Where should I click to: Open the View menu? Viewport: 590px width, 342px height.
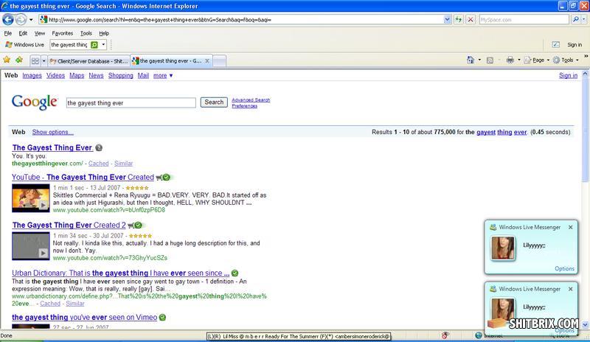[x=40, y=33]
